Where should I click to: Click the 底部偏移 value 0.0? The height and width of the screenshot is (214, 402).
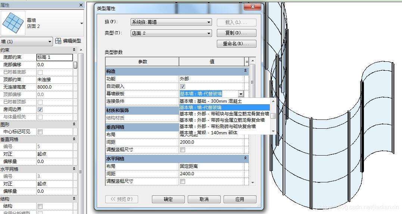(x=54, y=65)
